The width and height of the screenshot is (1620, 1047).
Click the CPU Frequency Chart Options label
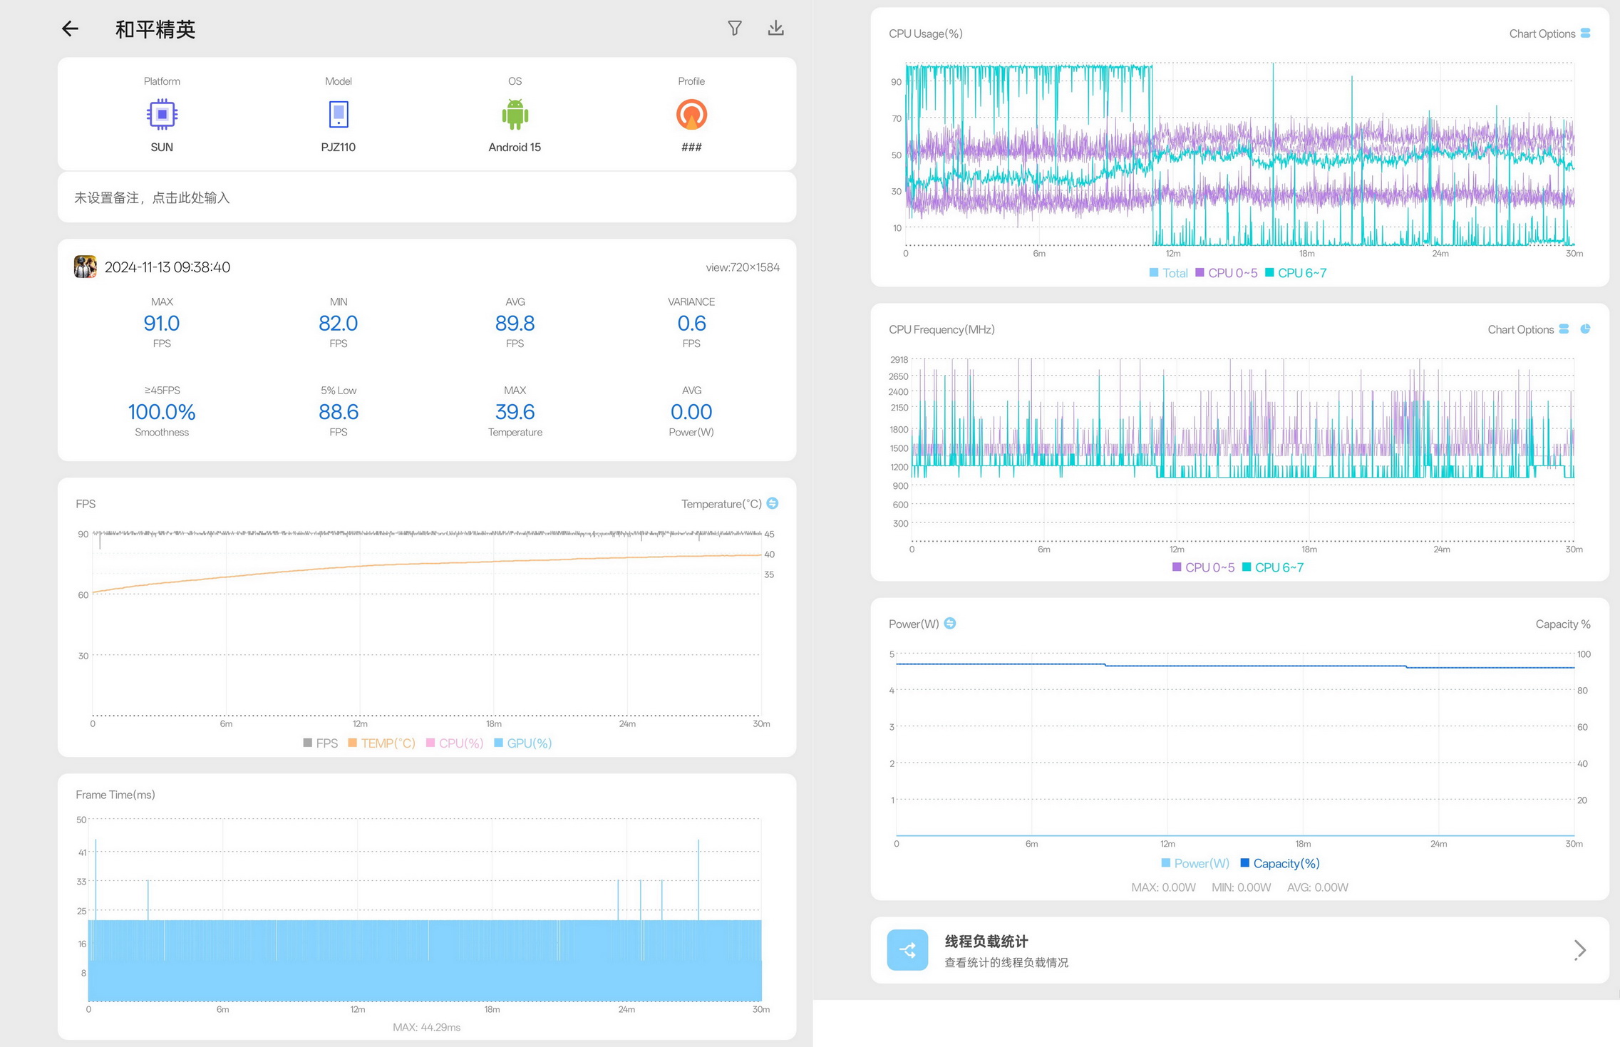(1520, 329)
